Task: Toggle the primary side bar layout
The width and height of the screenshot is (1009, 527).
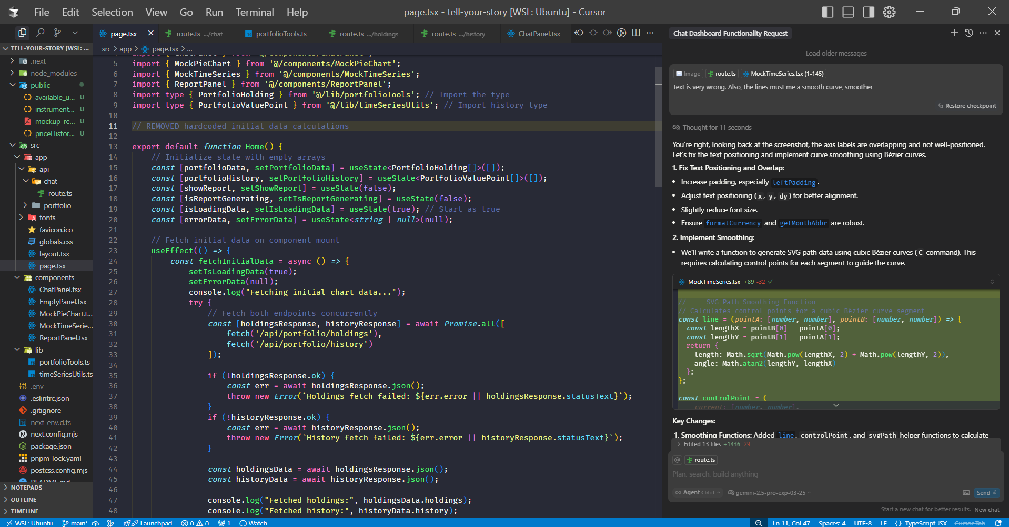Action: point(828,12)
